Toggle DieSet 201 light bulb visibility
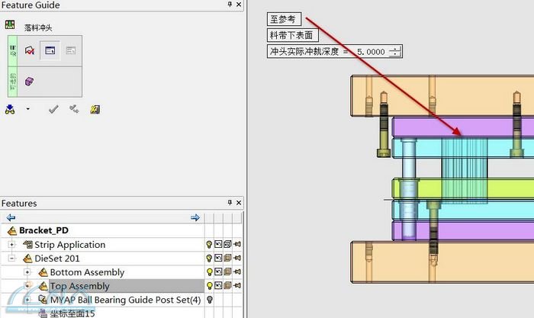The image size is (534, 318). tap(209, 258)
